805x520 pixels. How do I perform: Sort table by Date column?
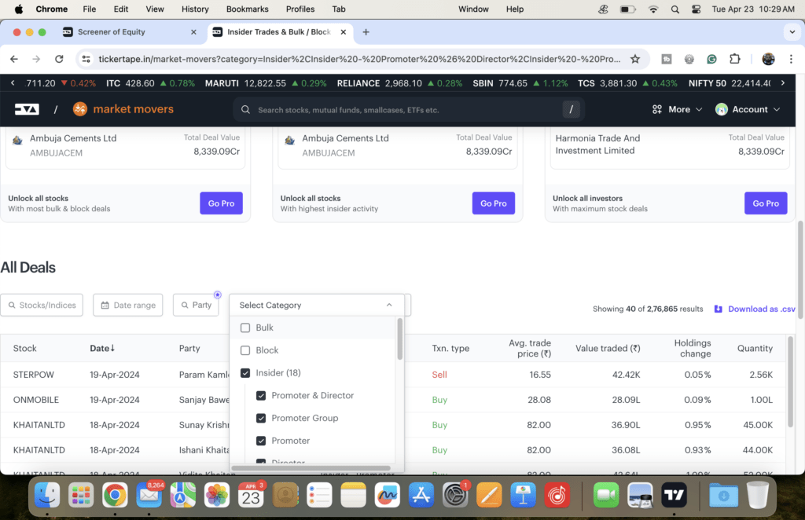point(102,348)
